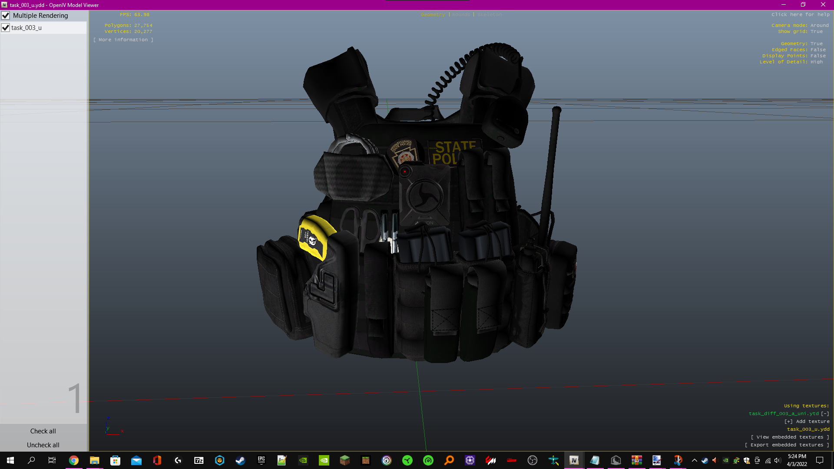
Task: Toggle the Show grid value
Action: [816, 31]
